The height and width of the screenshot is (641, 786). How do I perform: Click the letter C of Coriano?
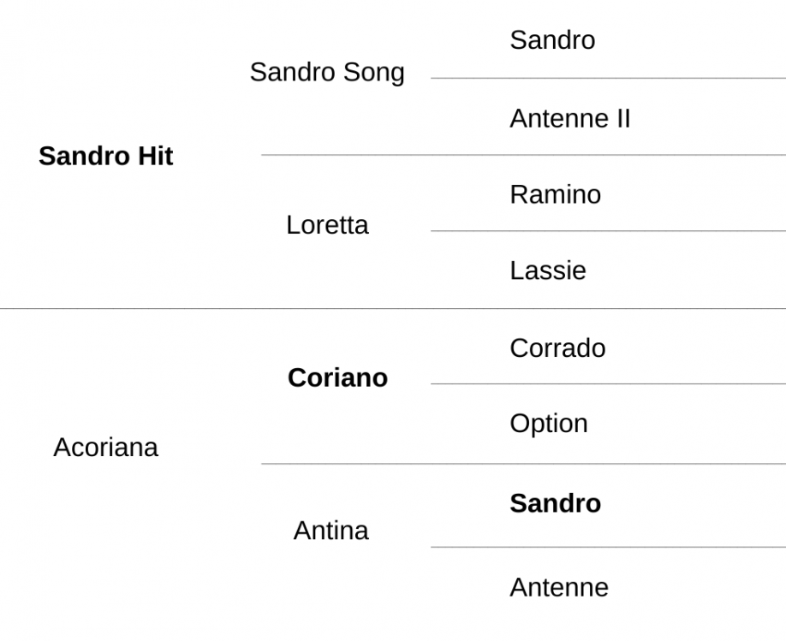click(297, 377)
